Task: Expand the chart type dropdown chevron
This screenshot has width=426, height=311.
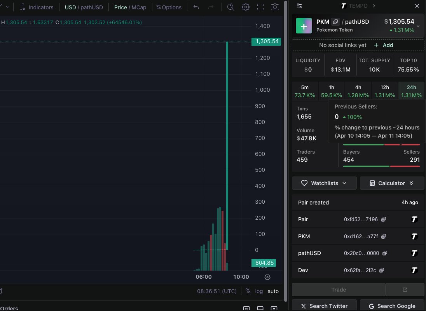Action: click(x=8, y=7)
